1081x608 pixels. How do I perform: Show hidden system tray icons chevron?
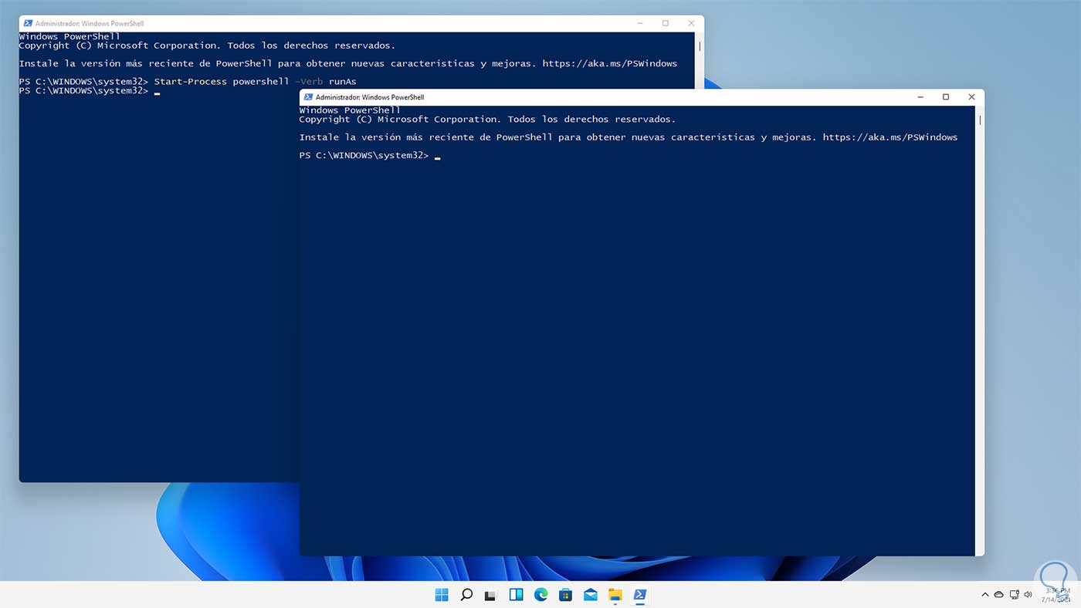[984, 595]
